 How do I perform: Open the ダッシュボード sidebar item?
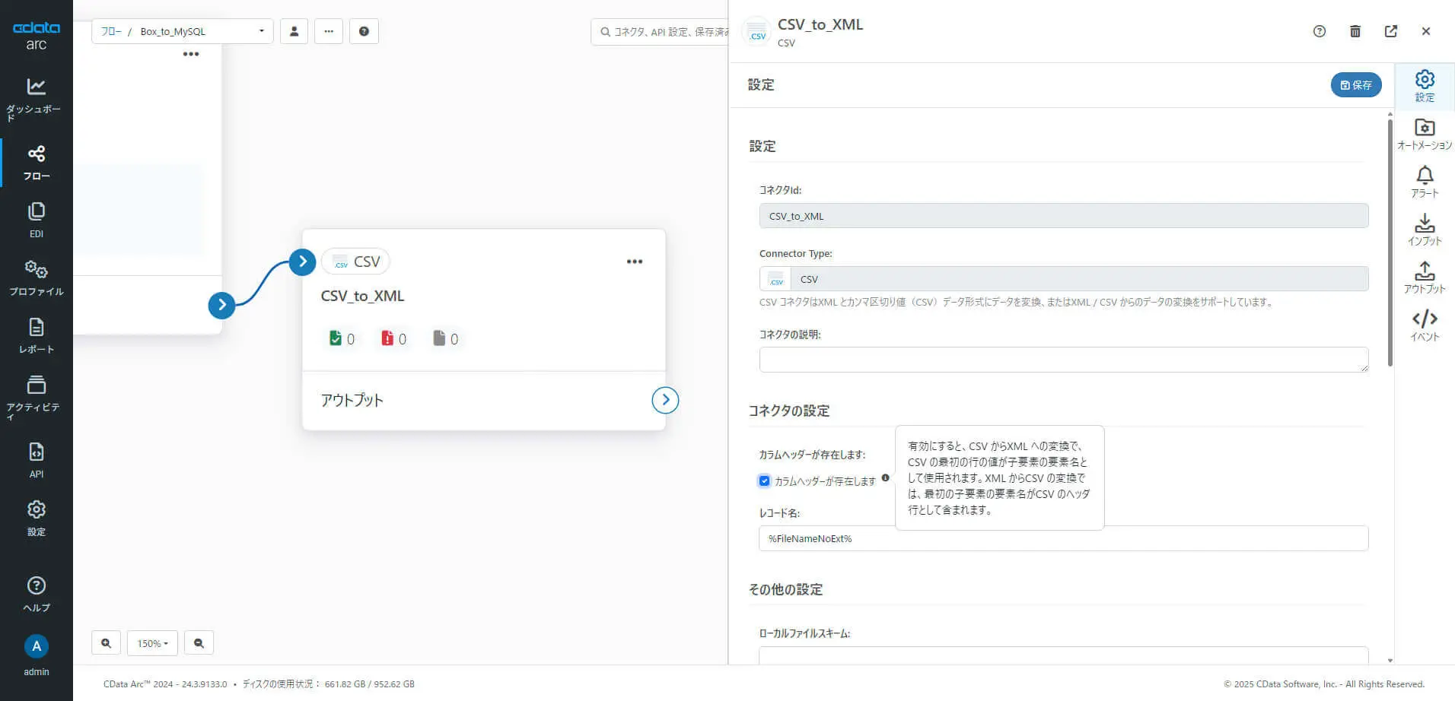(36, 99)
